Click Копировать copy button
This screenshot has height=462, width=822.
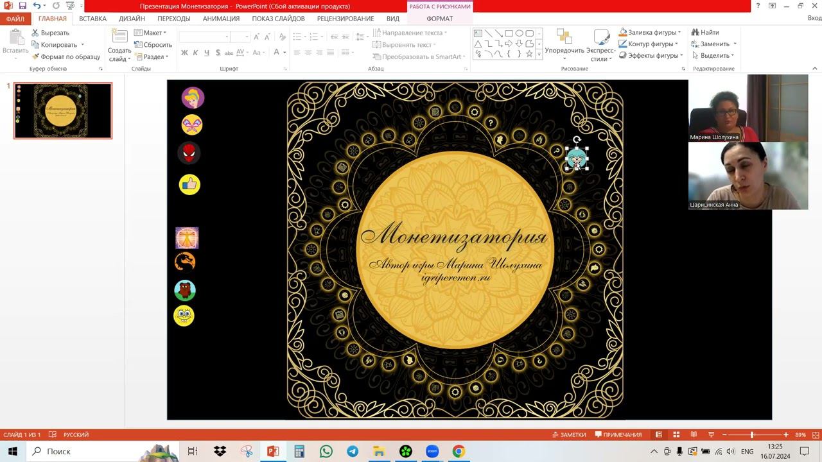(x=58, y=45)
